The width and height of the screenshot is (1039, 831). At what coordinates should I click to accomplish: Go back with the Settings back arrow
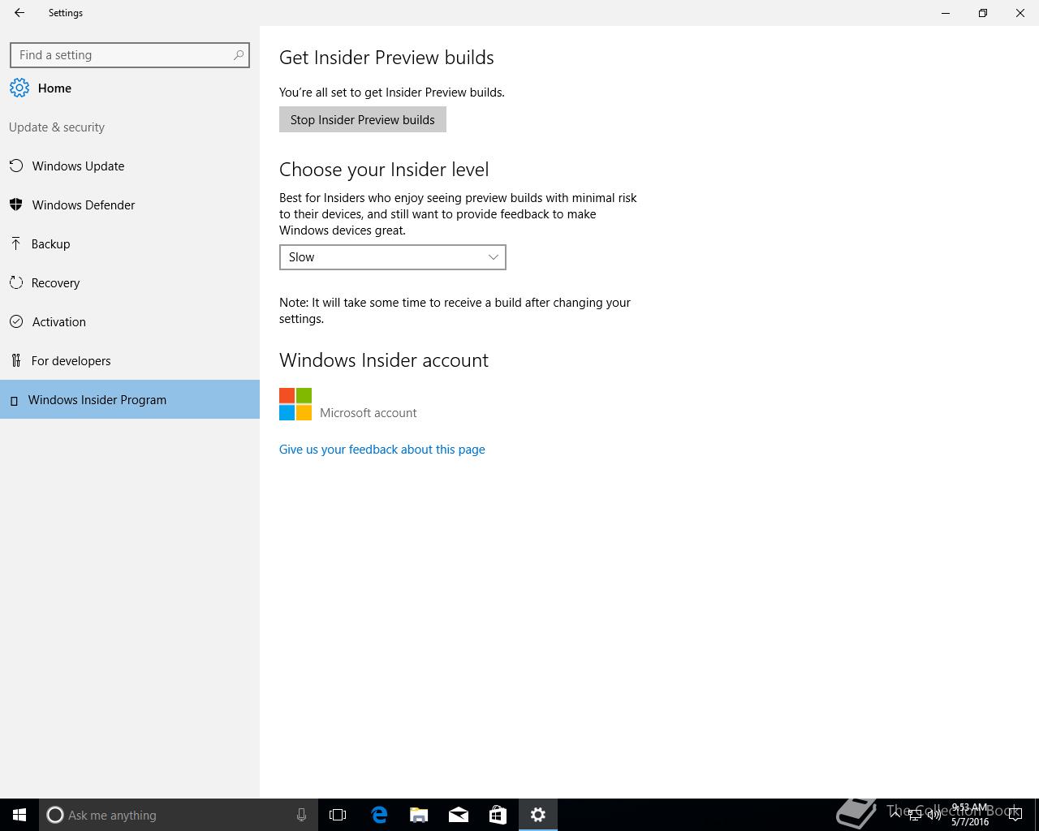[19, 13]
